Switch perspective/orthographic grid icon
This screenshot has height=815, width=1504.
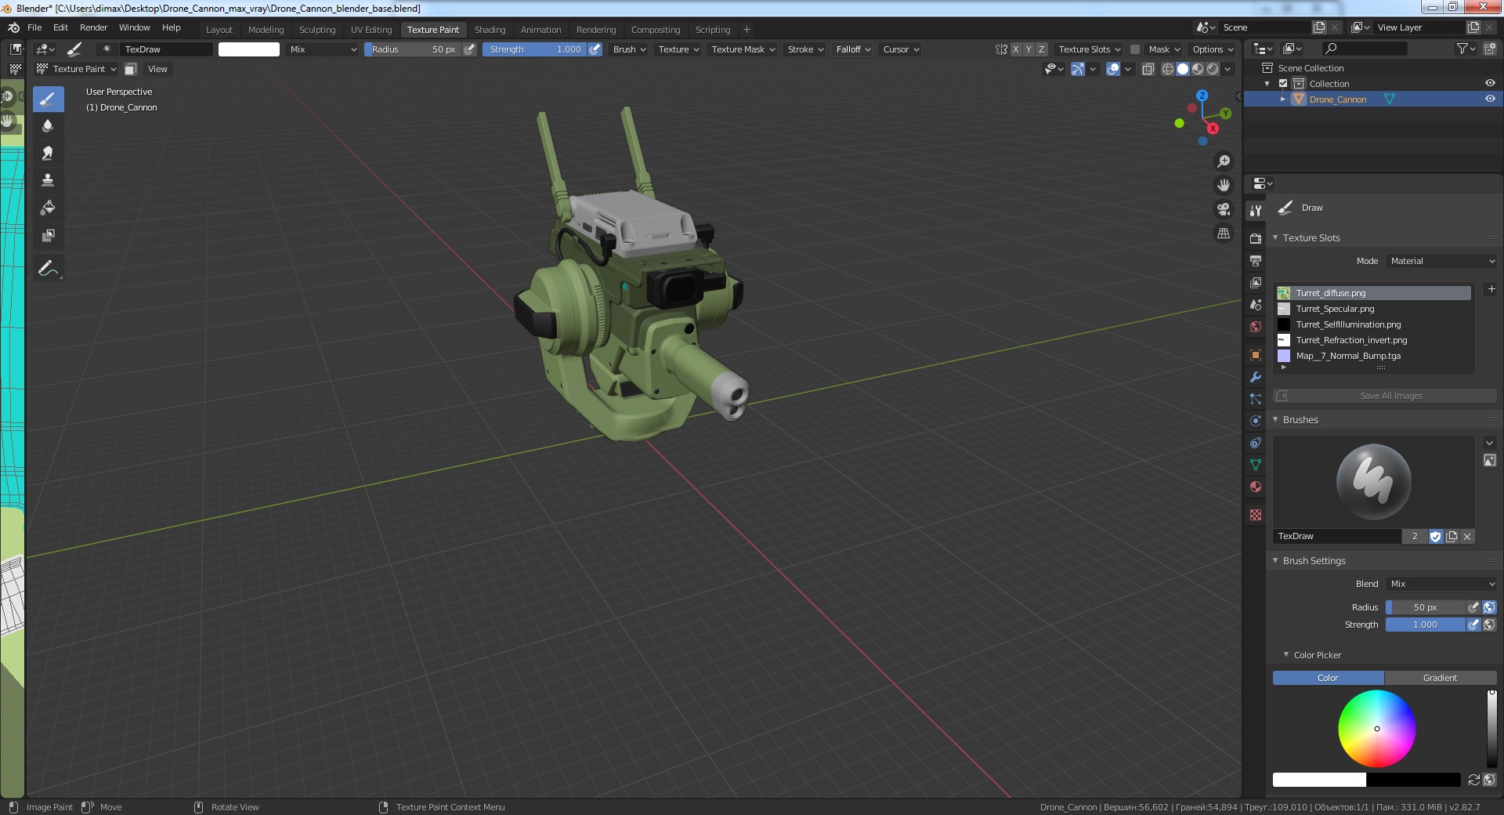click(x=1223, y=234)
